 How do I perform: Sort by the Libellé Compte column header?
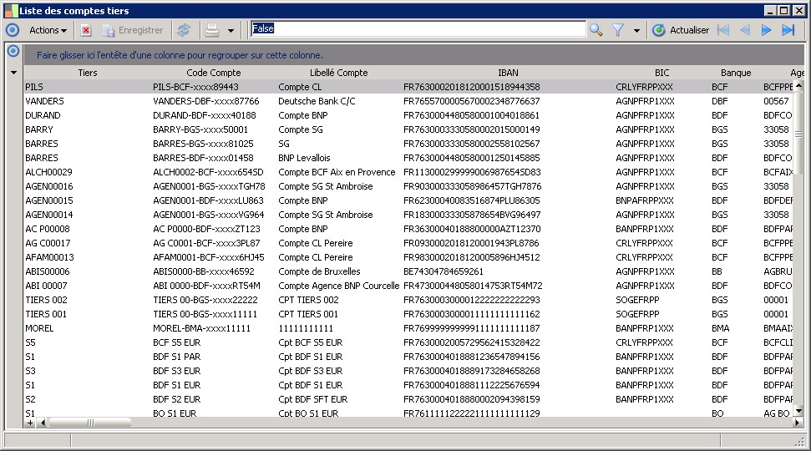[339, 73]
